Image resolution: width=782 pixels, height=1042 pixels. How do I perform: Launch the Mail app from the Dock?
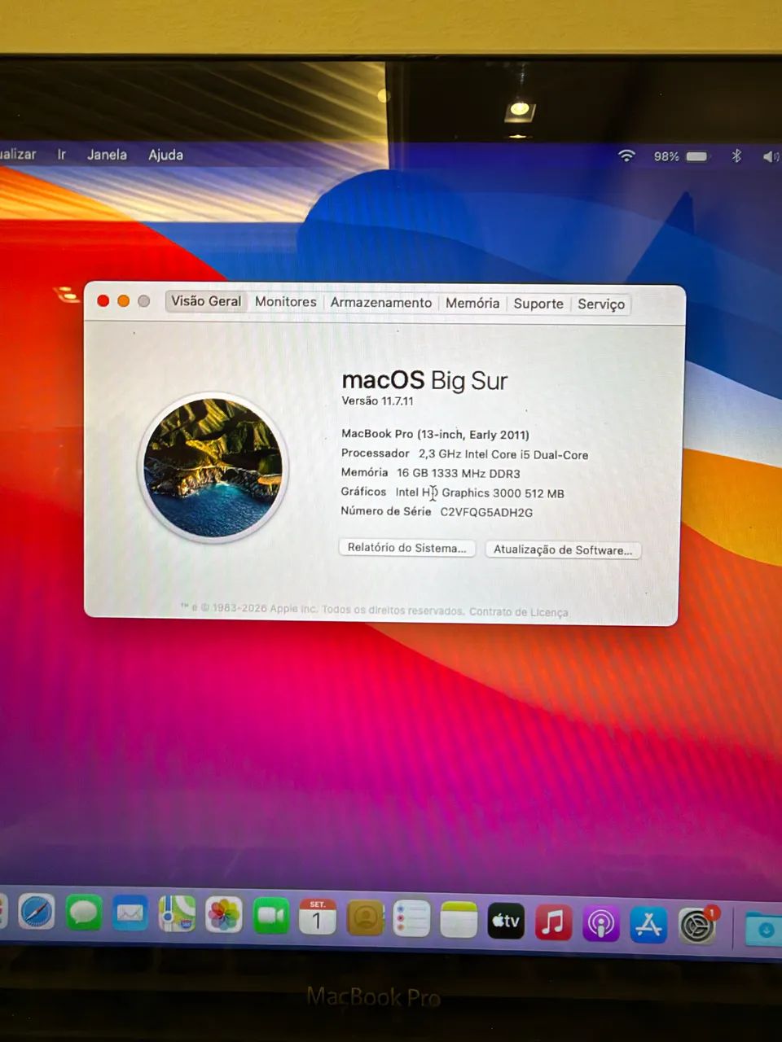click(x=130, y=914)
